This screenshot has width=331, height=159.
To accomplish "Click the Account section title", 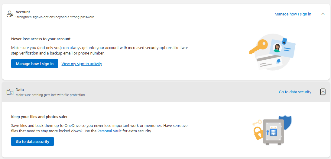I will 23,12.
